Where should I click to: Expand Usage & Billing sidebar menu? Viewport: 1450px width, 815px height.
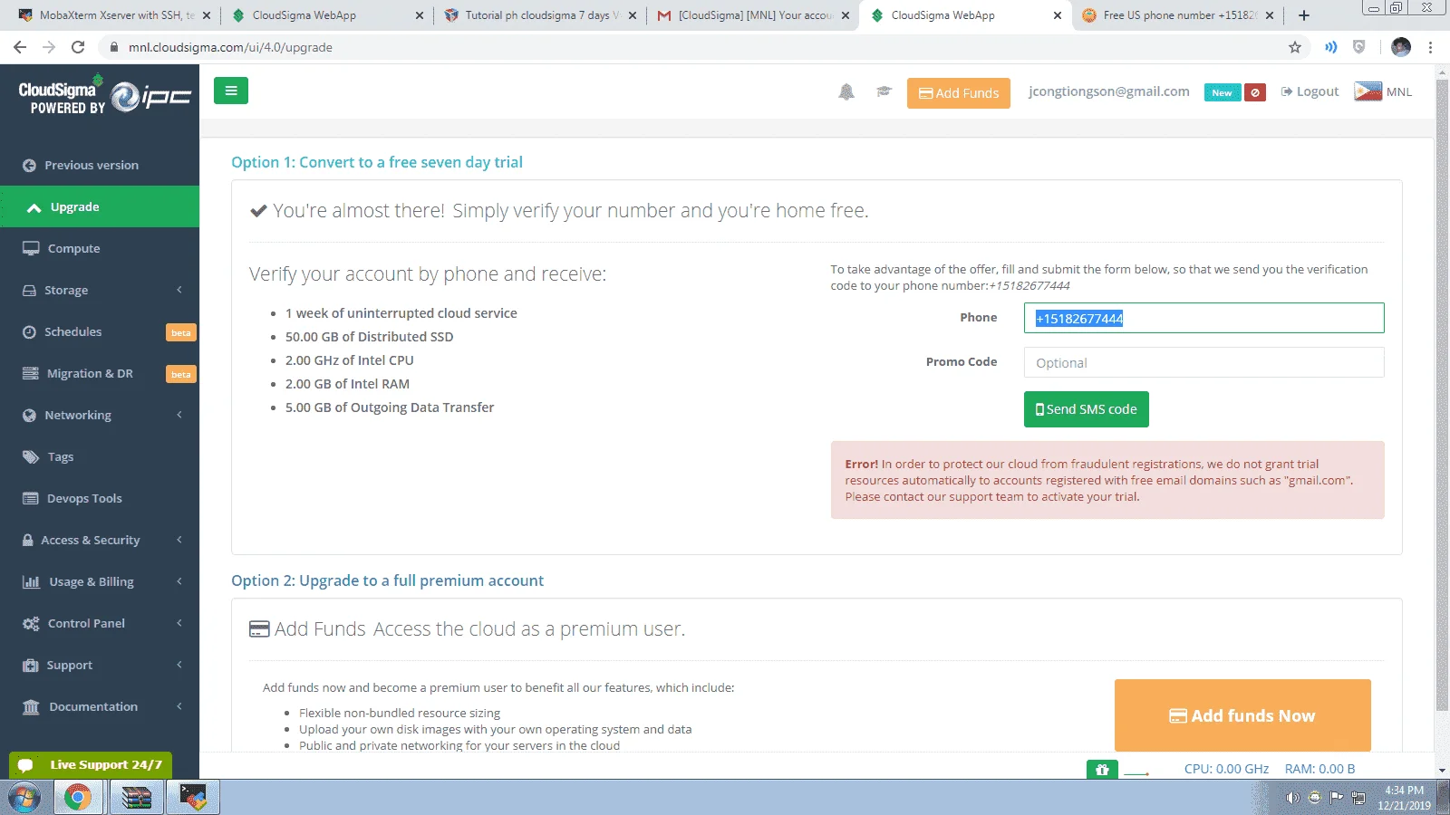coord(100,581)
